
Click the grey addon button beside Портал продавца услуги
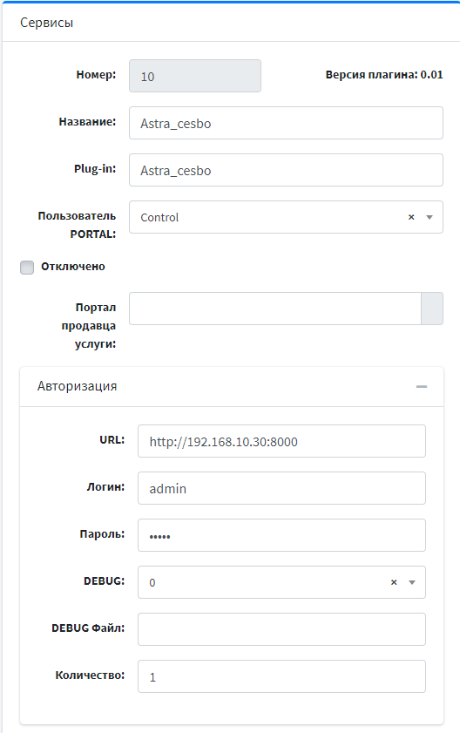coord(432,309)
